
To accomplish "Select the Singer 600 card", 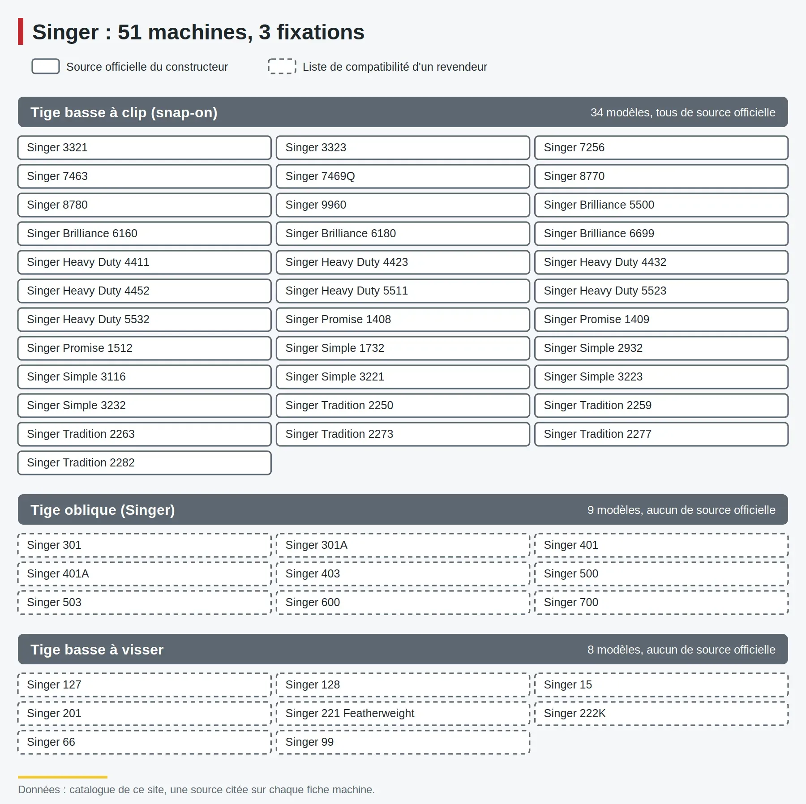I will (x=403, y=603).
